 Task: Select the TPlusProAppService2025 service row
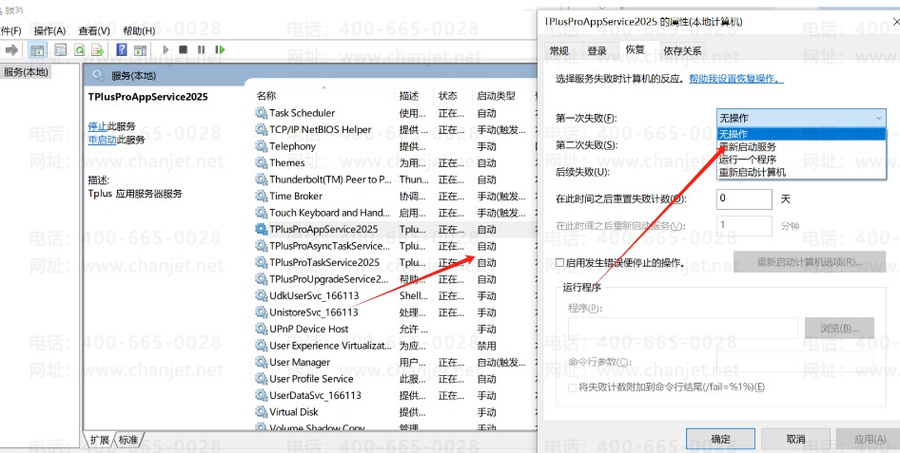(323, 229)
